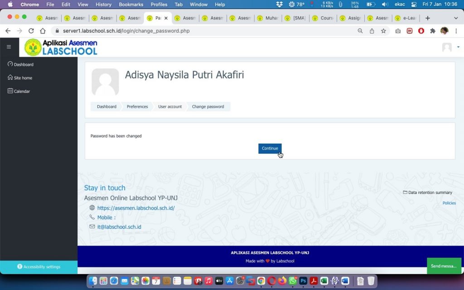Click the Send message button
The width and height of the screenshot is (464, 290).
coord(444,266)
